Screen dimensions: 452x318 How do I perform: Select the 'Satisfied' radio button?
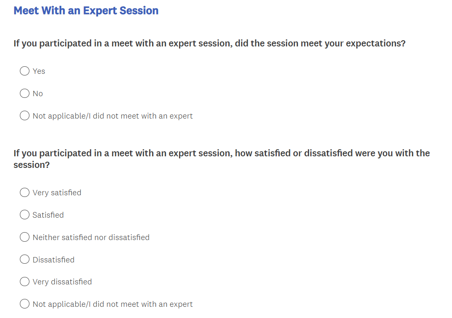[x=25, y=215]
